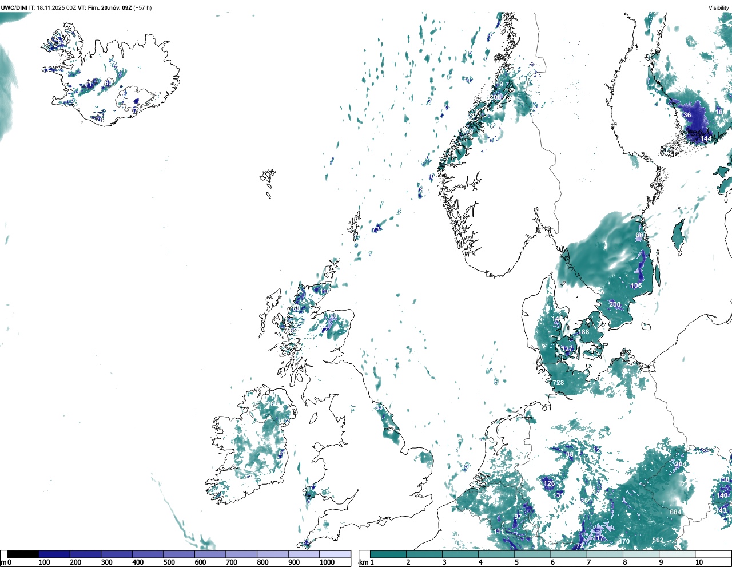Click the "97" visibility value on the map
The width and height of the screenshot is (732, 567).
(x=518, y=517)
